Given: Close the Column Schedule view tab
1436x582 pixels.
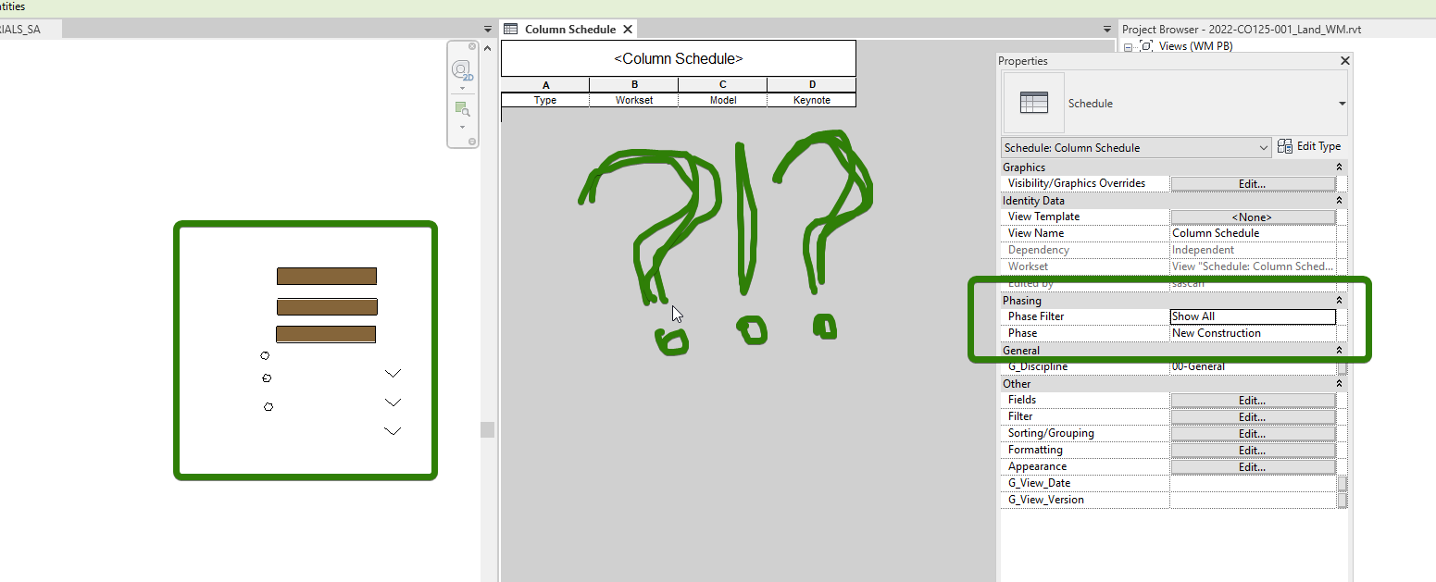Looking at the screenshot, I should (628, 29).
